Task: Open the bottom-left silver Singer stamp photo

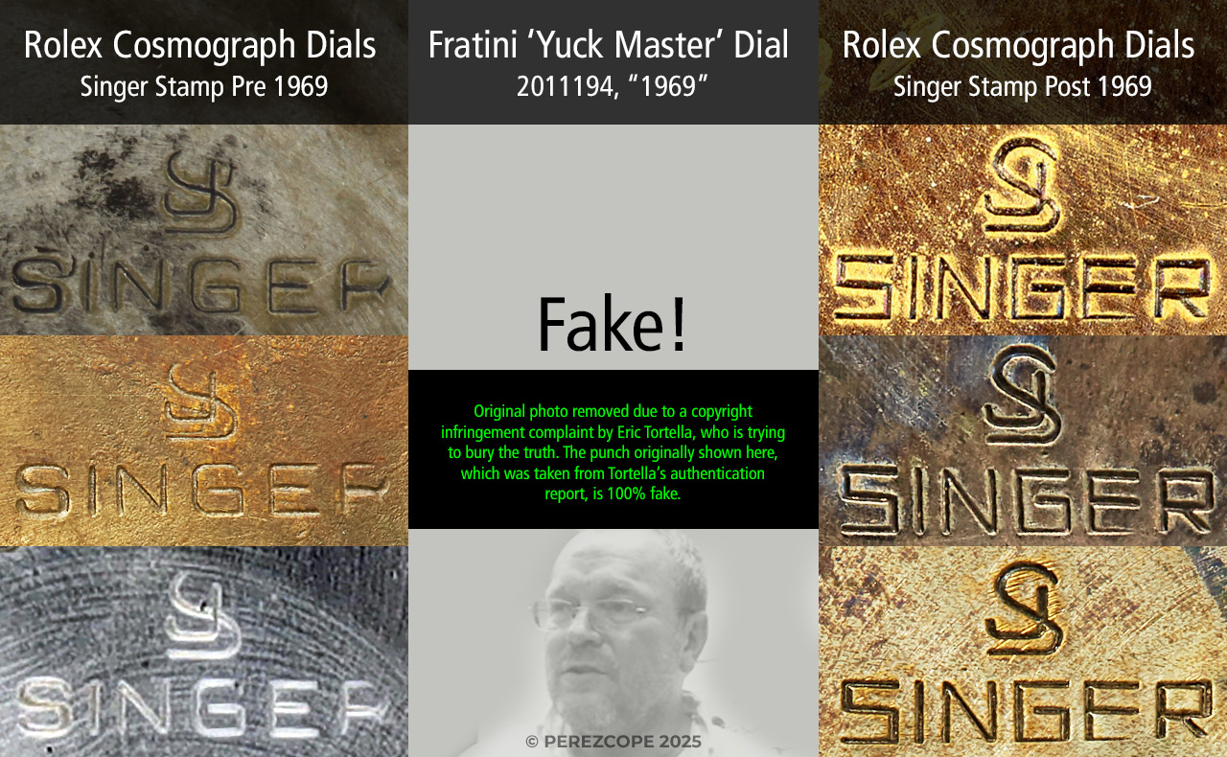Action: tap(204, 652)
